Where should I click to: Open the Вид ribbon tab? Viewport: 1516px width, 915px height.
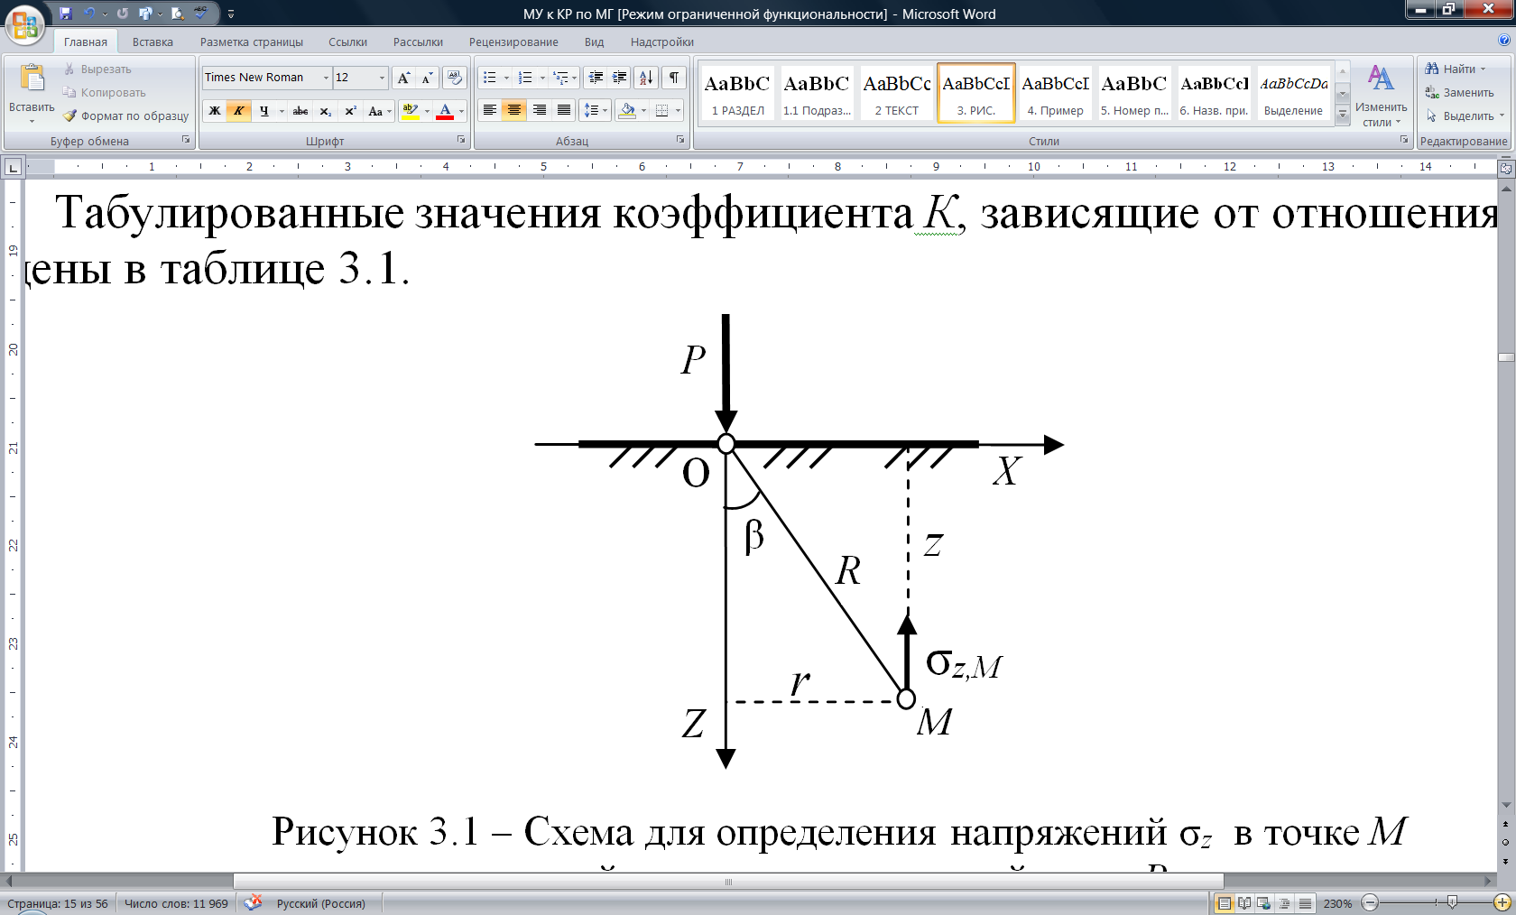594,42
